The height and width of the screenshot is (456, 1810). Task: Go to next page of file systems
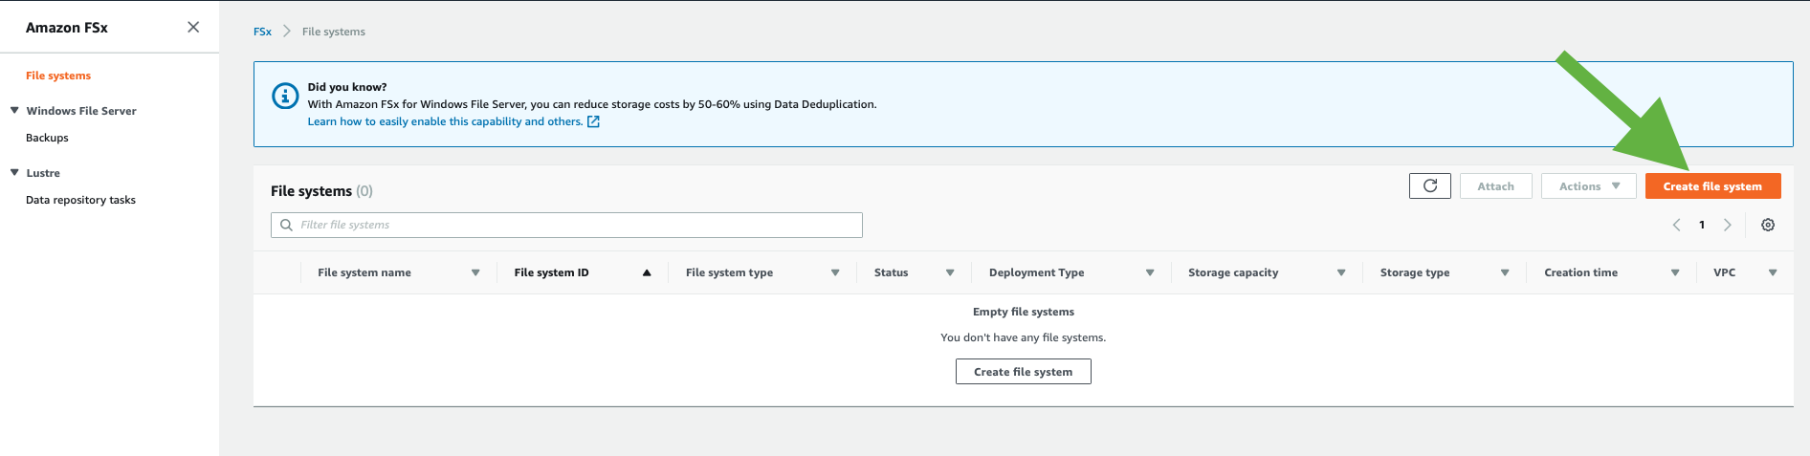click(1727, 225)
